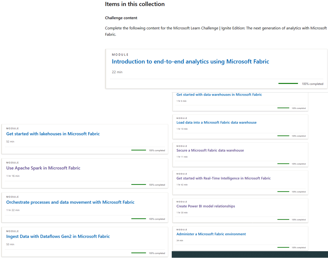
Task: Click the MODULE label above Introduction to end-to-end analytics
Action: pos(120,55)
